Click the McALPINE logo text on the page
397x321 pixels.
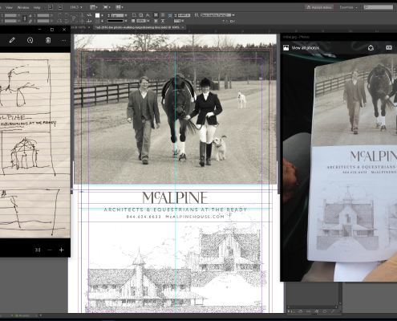click(175, 198)
